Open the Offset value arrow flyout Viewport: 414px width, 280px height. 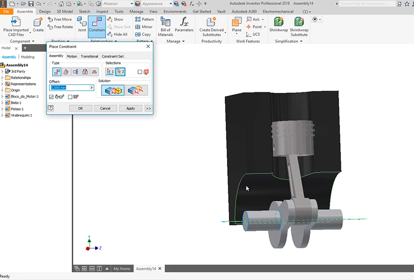[91, 87]
